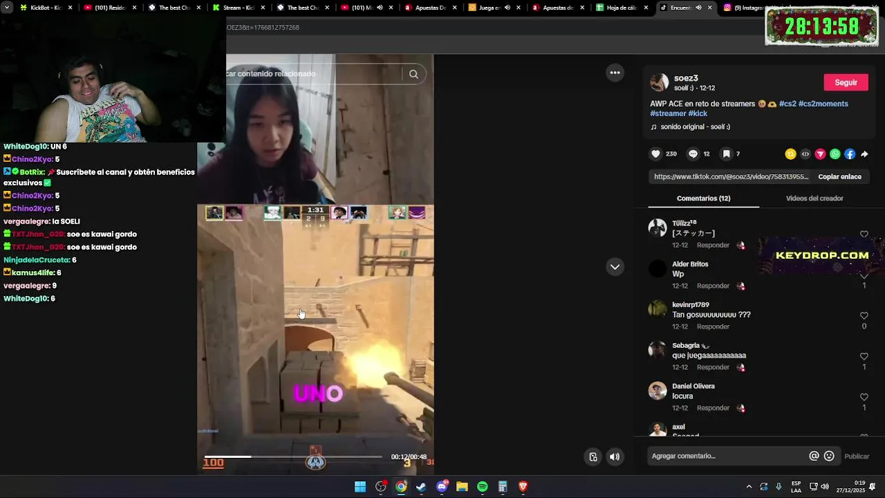Click the soez3 username link

click(x=686, y=78)
